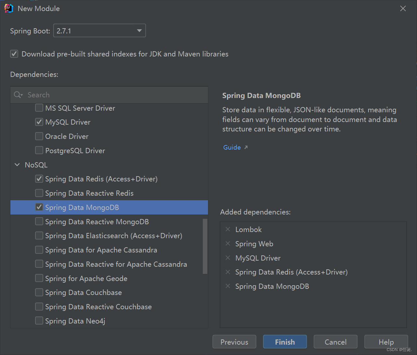
Task: Toggle Download pre-built shared indexes checkbox
Action: pyautogui.click(x=14, y=54)
